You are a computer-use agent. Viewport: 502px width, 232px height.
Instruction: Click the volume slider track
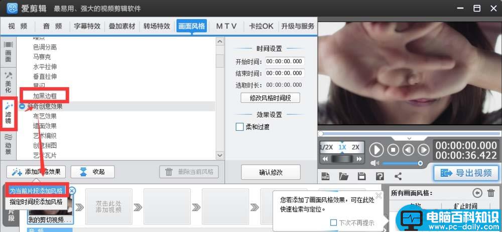(403, 163)
